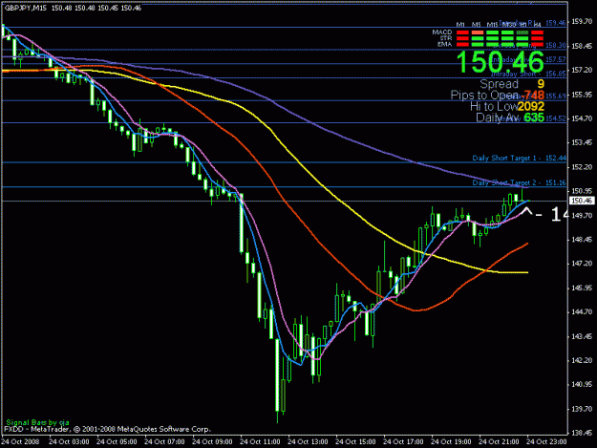
Task: Click the large green 150.46 price display
Action: 501,62
